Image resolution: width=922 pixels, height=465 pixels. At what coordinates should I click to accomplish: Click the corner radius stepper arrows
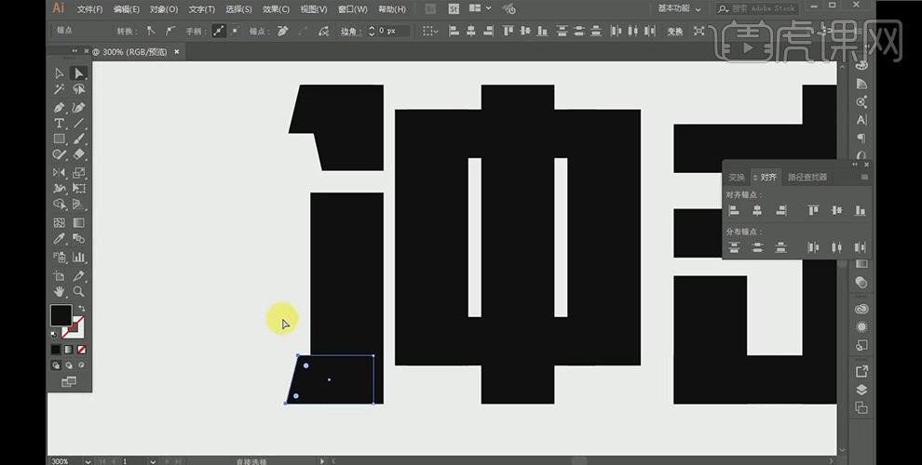[x=371, y=31]
